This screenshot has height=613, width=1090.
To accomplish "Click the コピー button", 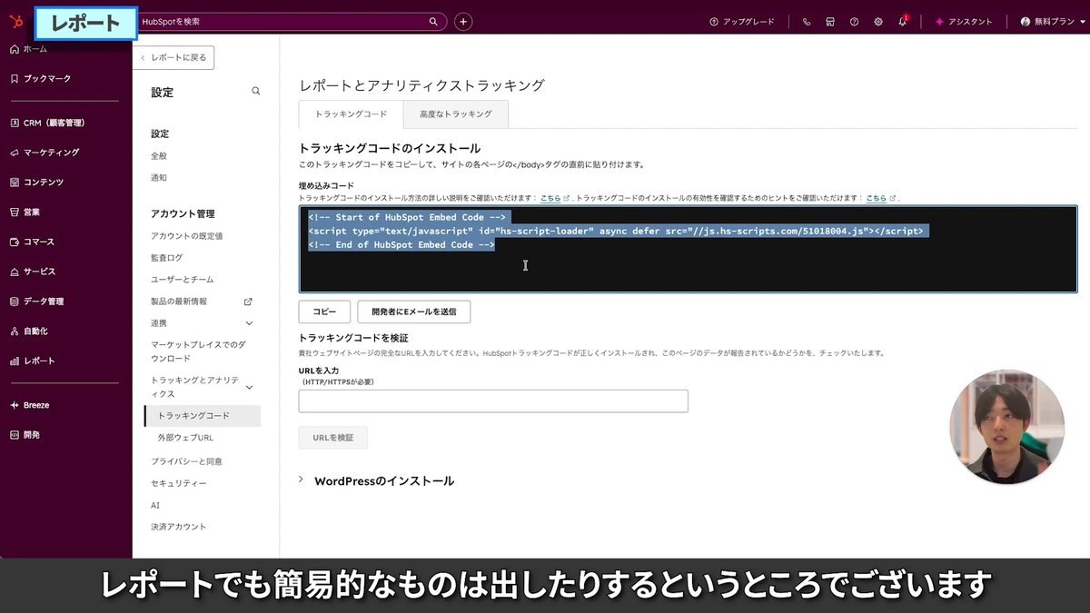I will (x=323, y=311).
